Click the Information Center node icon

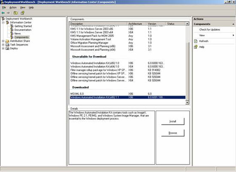click(7, 22)
